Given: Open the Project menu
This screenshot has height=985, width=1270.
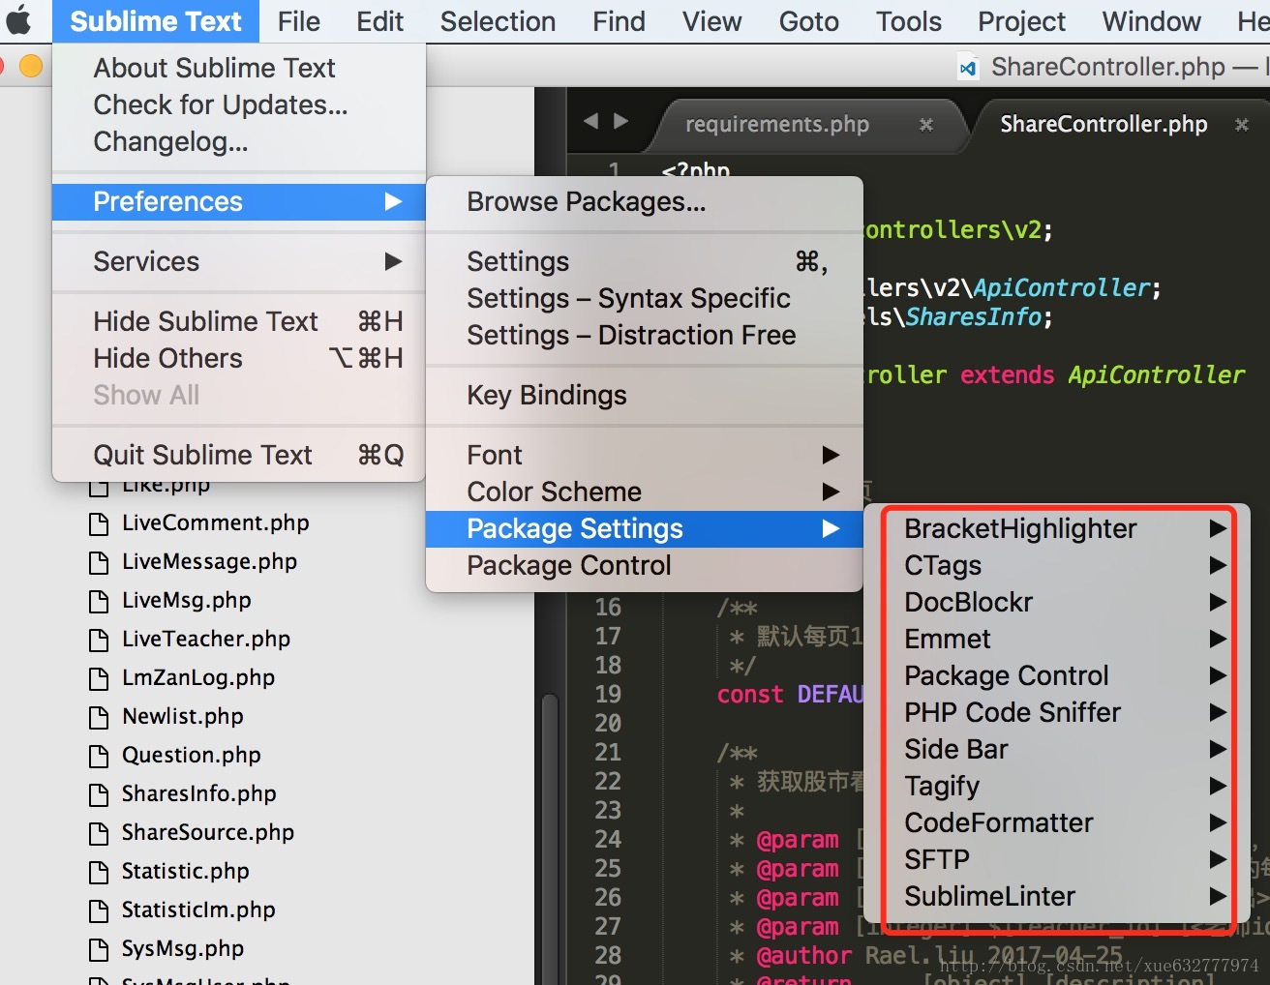Looking at the screenshot, I should pyautogui.click(x=1021, y=21).
